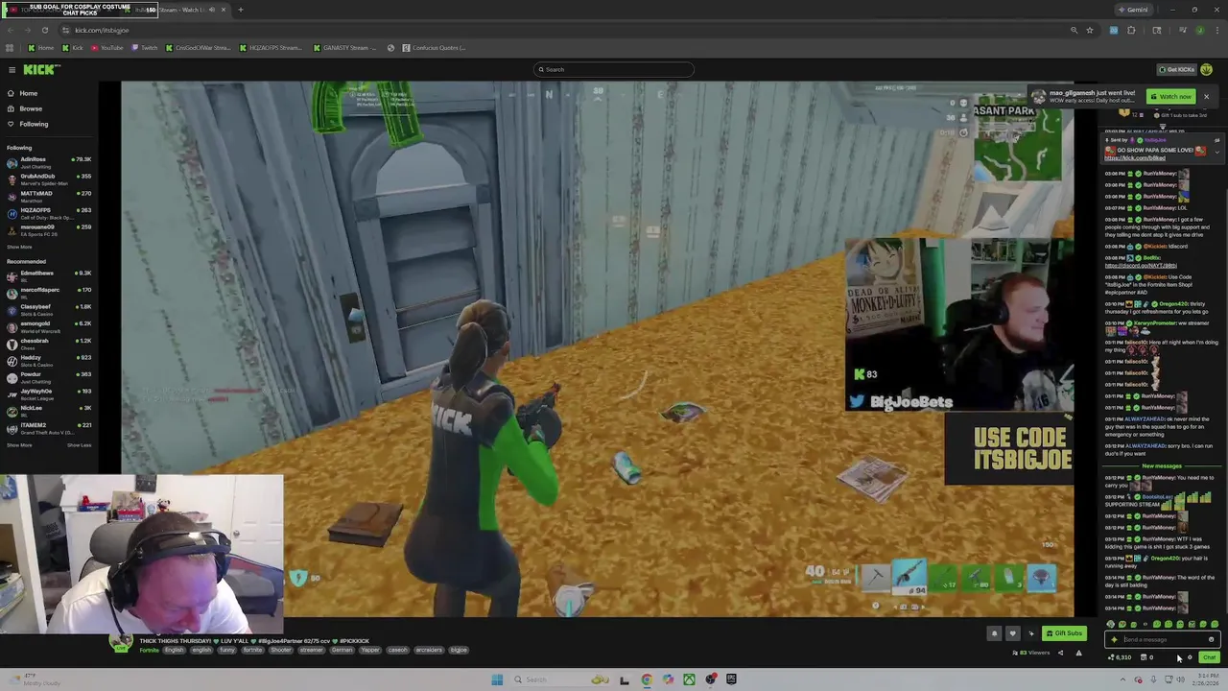Click the Gift Subs button
This screenshot has height=691, width=1228.
point(1064,633)
